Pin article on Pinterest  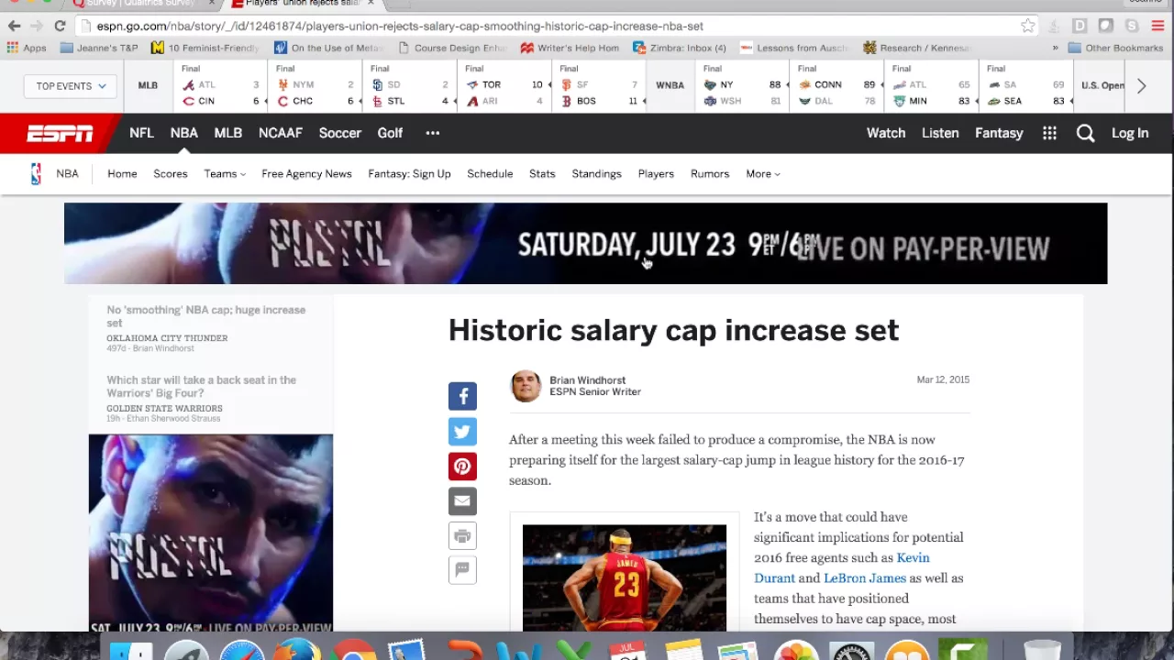(462, 466)
